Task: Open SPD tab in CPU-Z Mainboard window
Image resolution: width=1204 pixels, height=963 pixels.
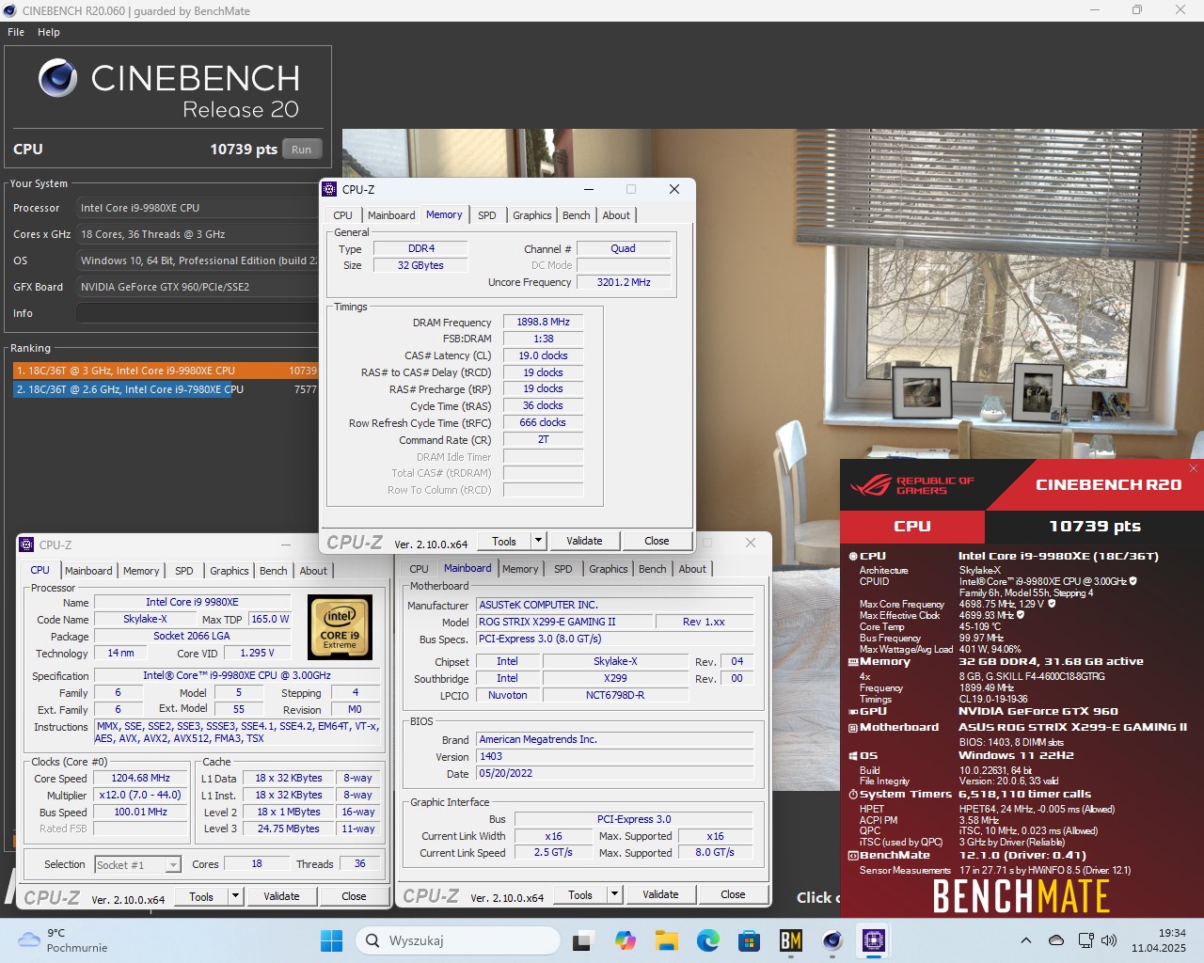Action: click(562, 569)
